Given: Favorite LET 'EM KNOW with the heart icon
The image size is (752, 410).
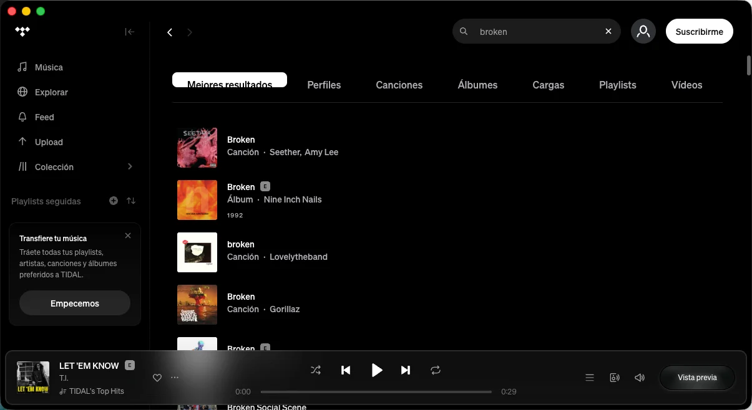Looking at the screenshot, I should (x=157, y=377).
